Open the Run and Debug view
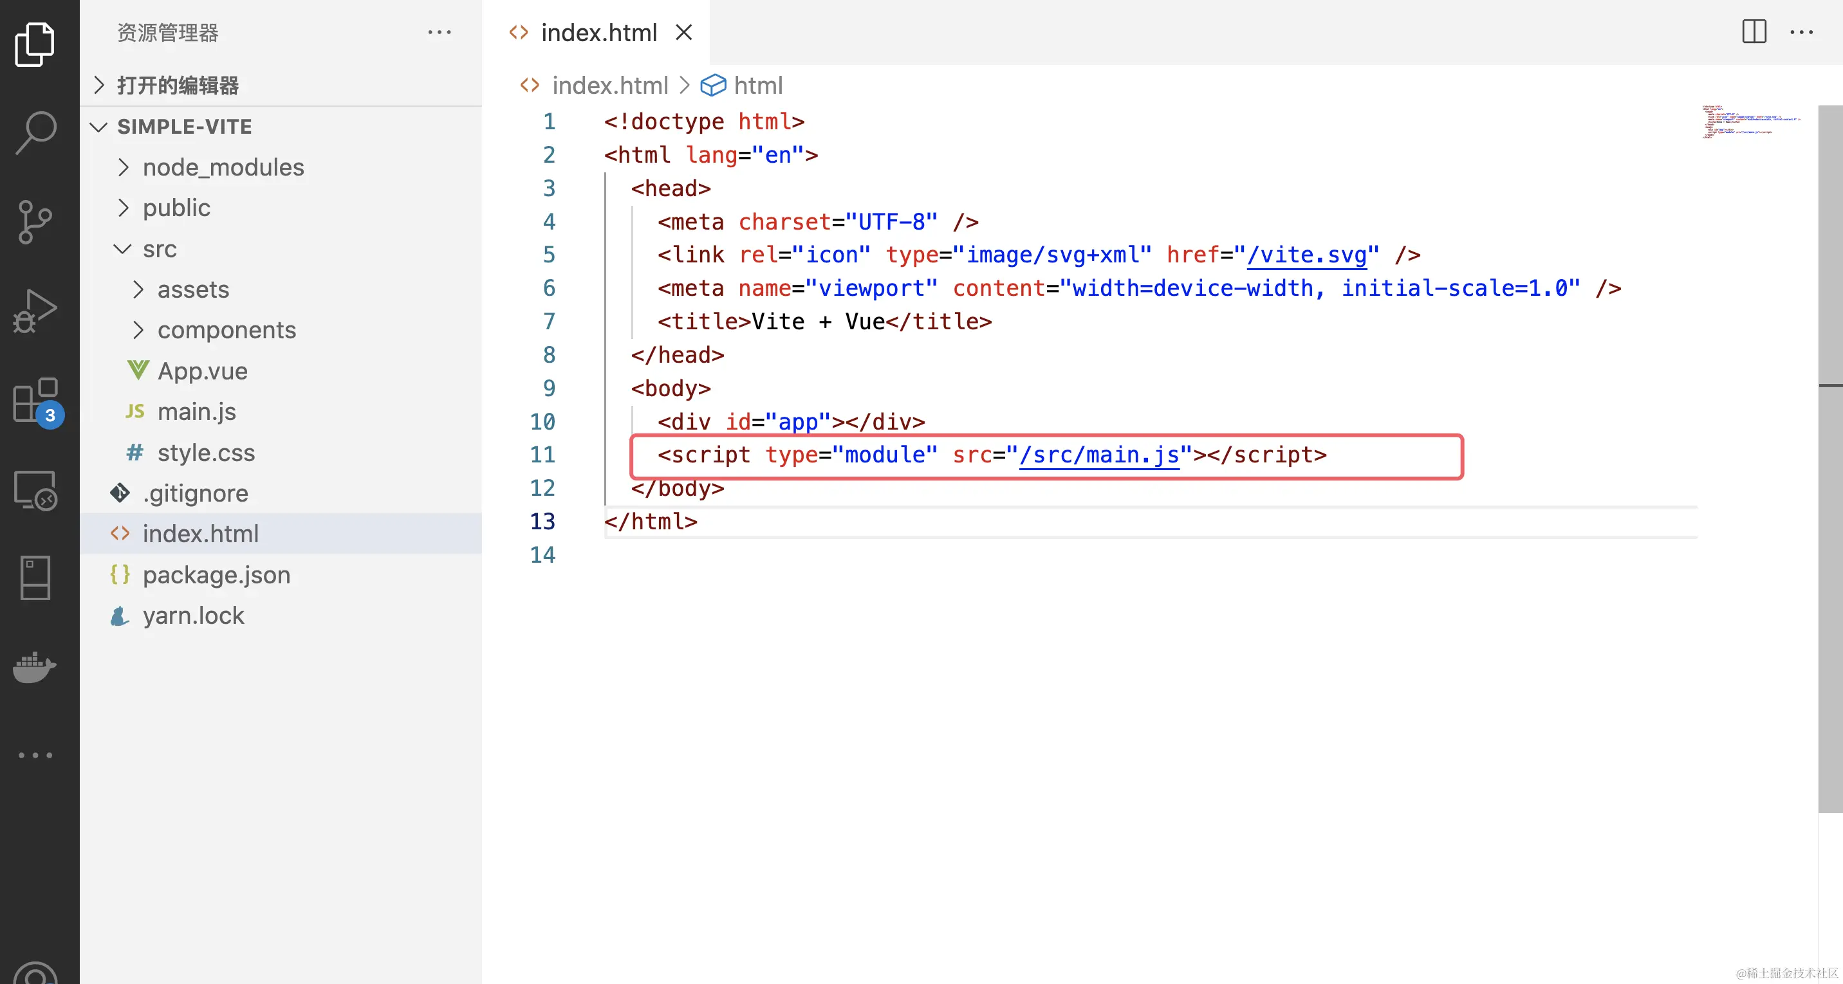1843x984 pixels. (x=34, y=311)
